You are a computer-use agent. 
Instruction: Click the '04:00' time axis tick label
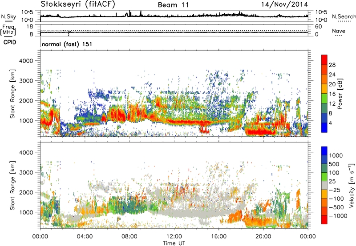[x=85, y=237]
